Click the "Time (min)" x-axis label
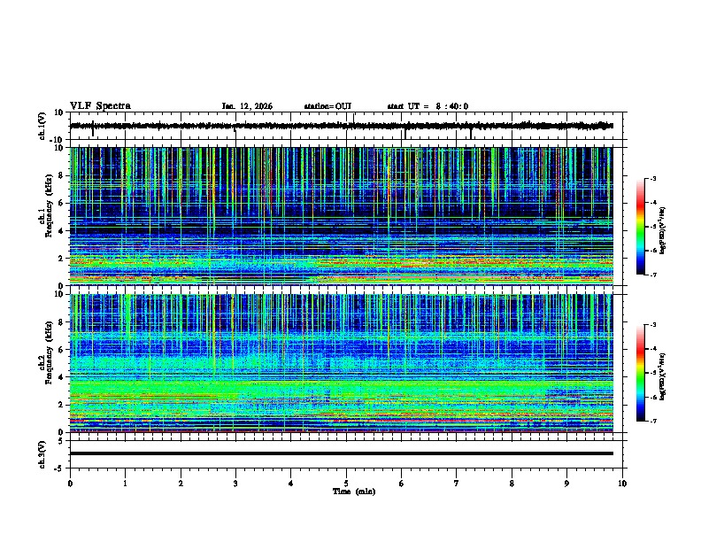 tap(354, 492)
